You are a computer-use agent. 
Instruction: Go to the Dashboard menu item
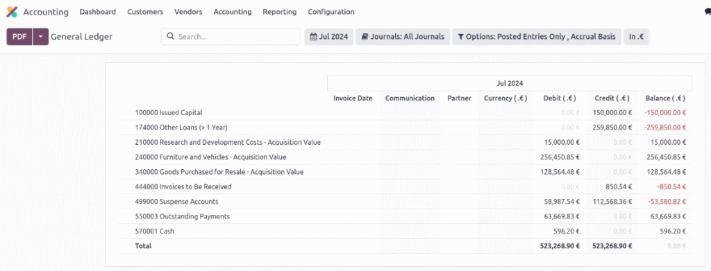coord(98,12)
